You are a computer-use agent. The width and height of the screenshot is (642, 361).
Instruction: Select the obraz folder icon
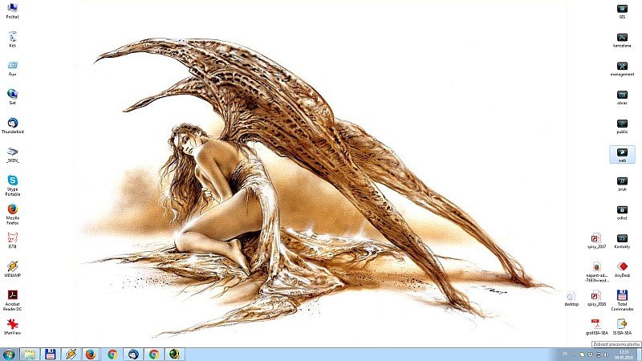(622, 97)
